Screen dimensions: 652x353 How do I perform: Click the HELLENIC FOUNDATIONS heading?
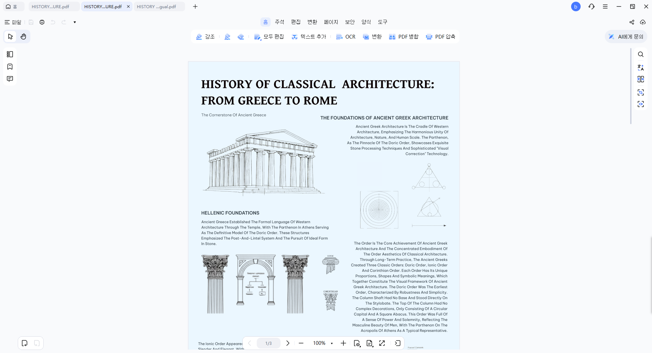tap(230, 213)
